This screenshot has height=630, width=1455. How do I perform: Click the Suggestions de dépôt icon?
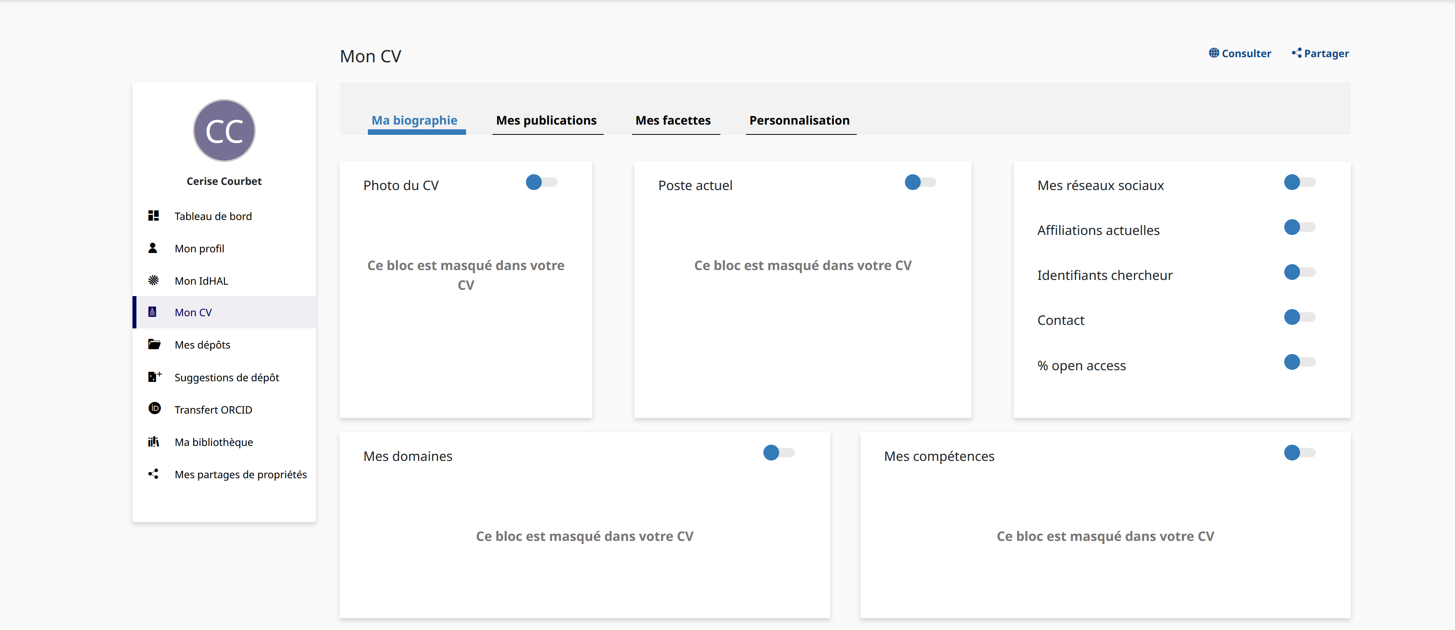[155, 377]
